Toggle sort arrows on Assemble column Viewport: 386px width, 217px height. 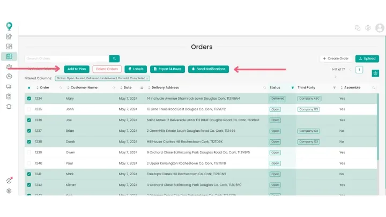(x=341, y=87)
